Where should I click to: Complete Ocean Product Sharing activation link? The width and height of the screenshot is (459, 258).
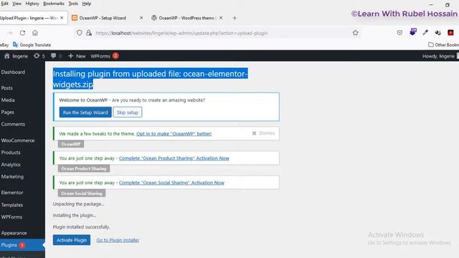click(x=174, y=158)
